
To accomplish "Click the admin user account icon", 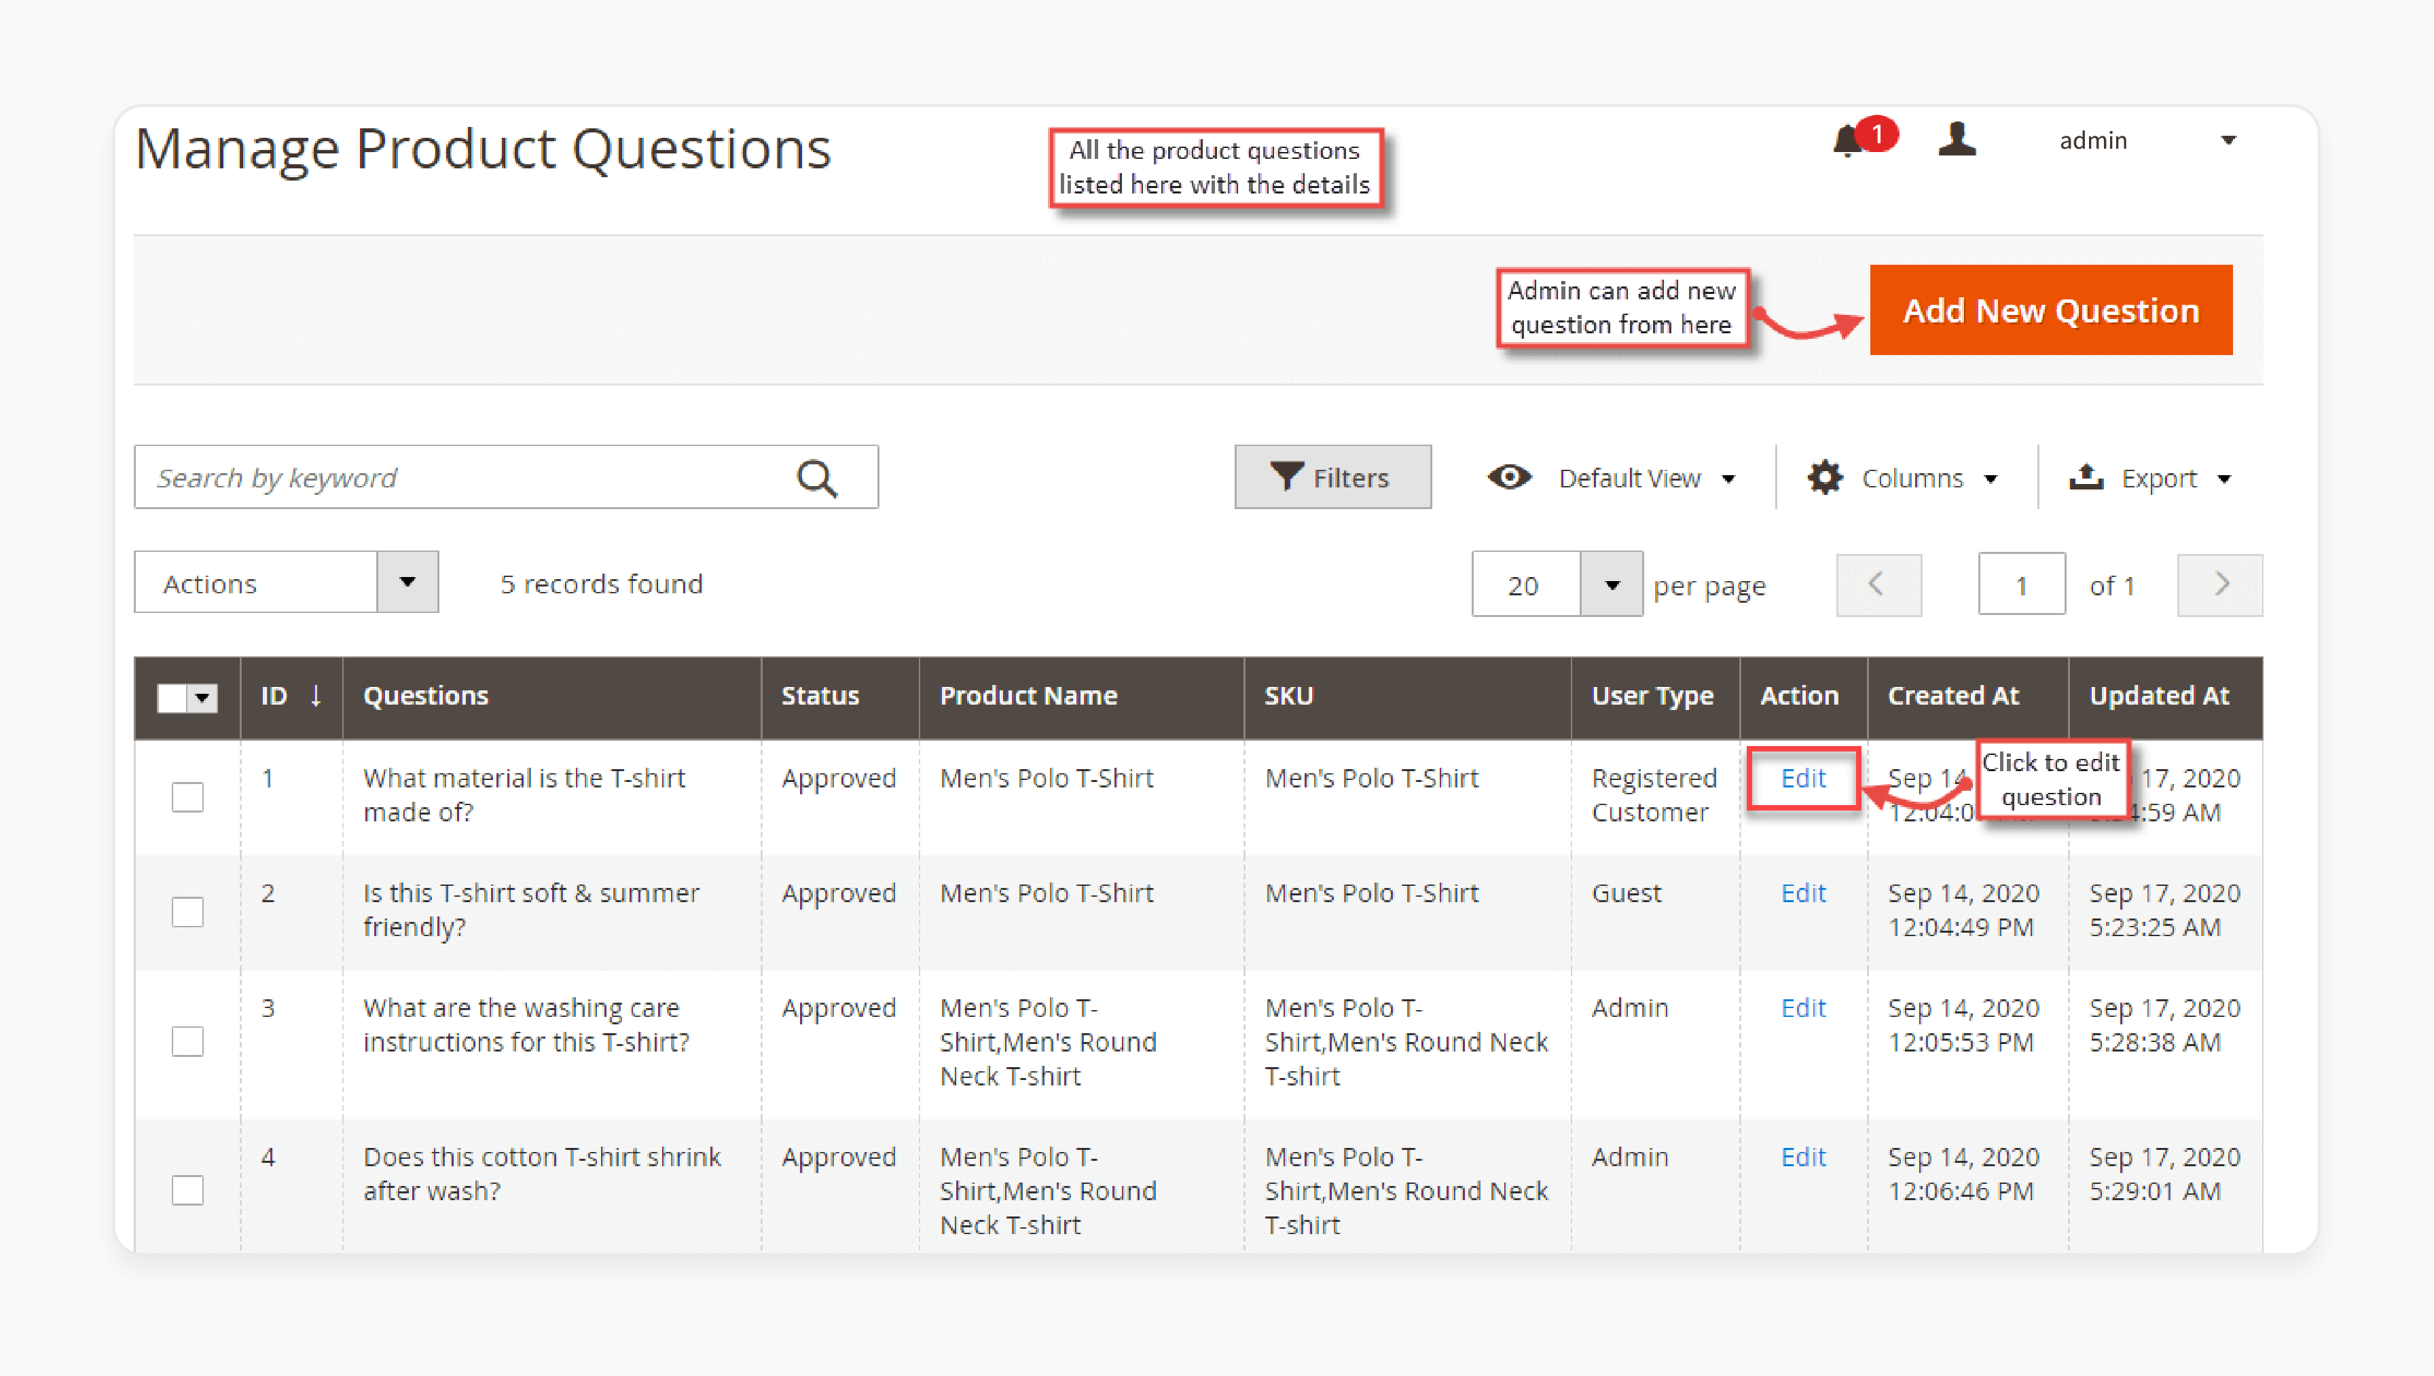I will click(x=1956, y=140).
